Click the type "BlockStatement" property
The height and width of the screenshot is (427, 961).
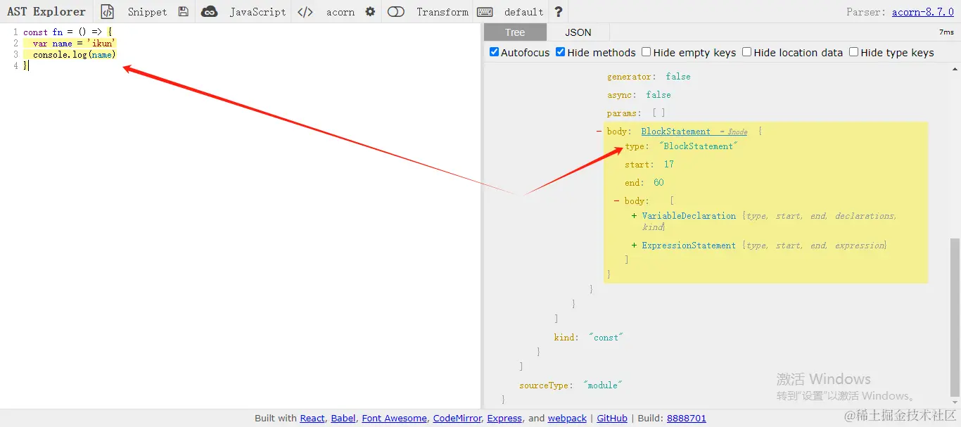pyautogui.click(x=680, y=146)
